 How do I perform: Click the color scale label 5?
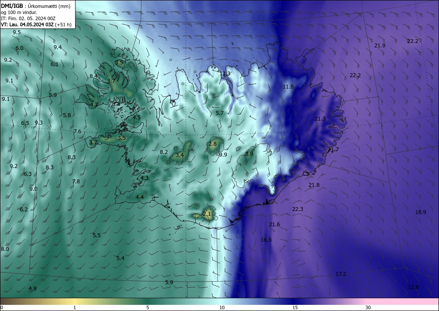pos(148,307)
